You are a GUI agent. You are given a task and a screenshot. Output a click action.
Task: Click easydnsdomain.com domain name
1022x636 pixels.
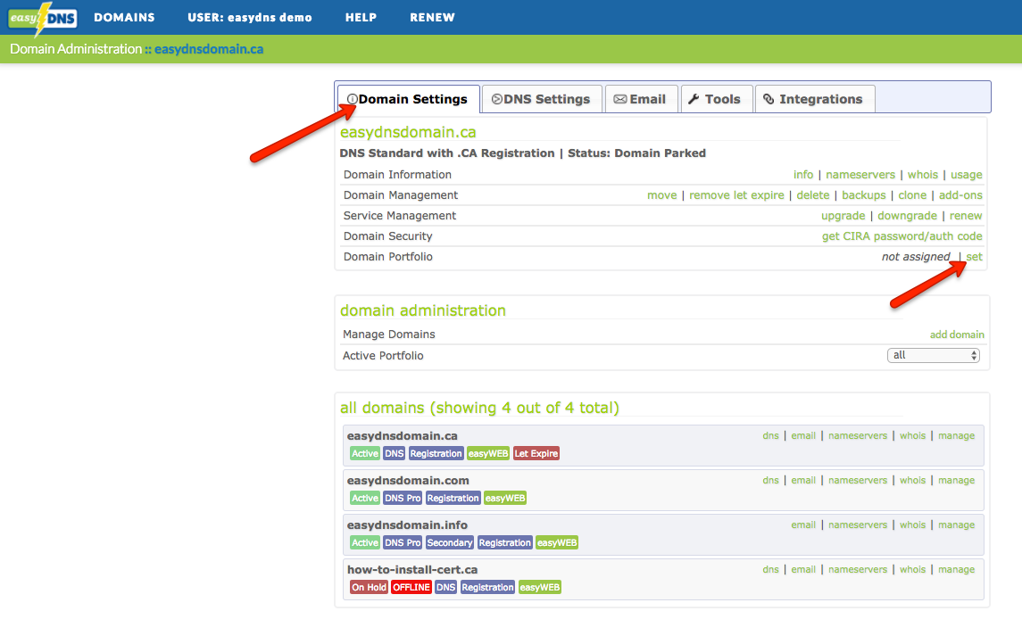pyautogui.click(x=408, y=480)
